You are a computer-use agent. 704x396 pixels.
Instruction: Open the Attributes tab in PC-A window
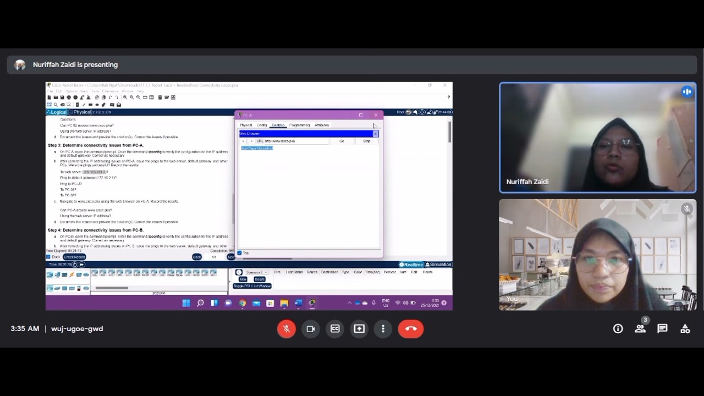click(322, 125)
